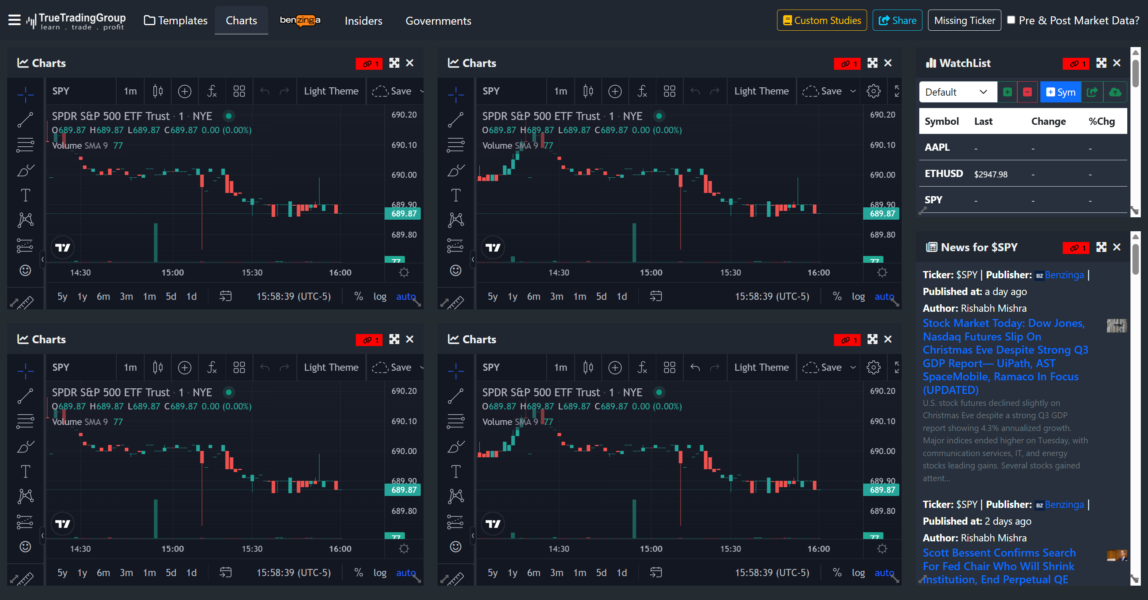Expand the Save options dropdown
Viewport: 1148px width, 600px height.
[x=422, y=91]
